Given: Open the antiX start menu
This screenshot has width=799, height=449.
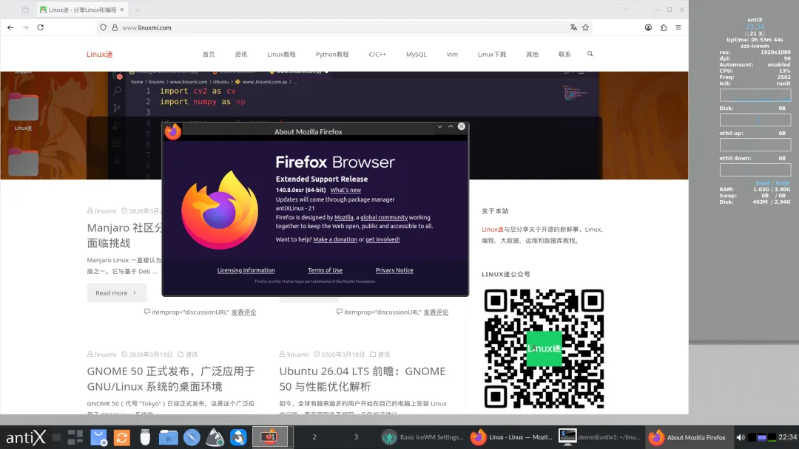Looking at the screenshot, I should 25,437.
